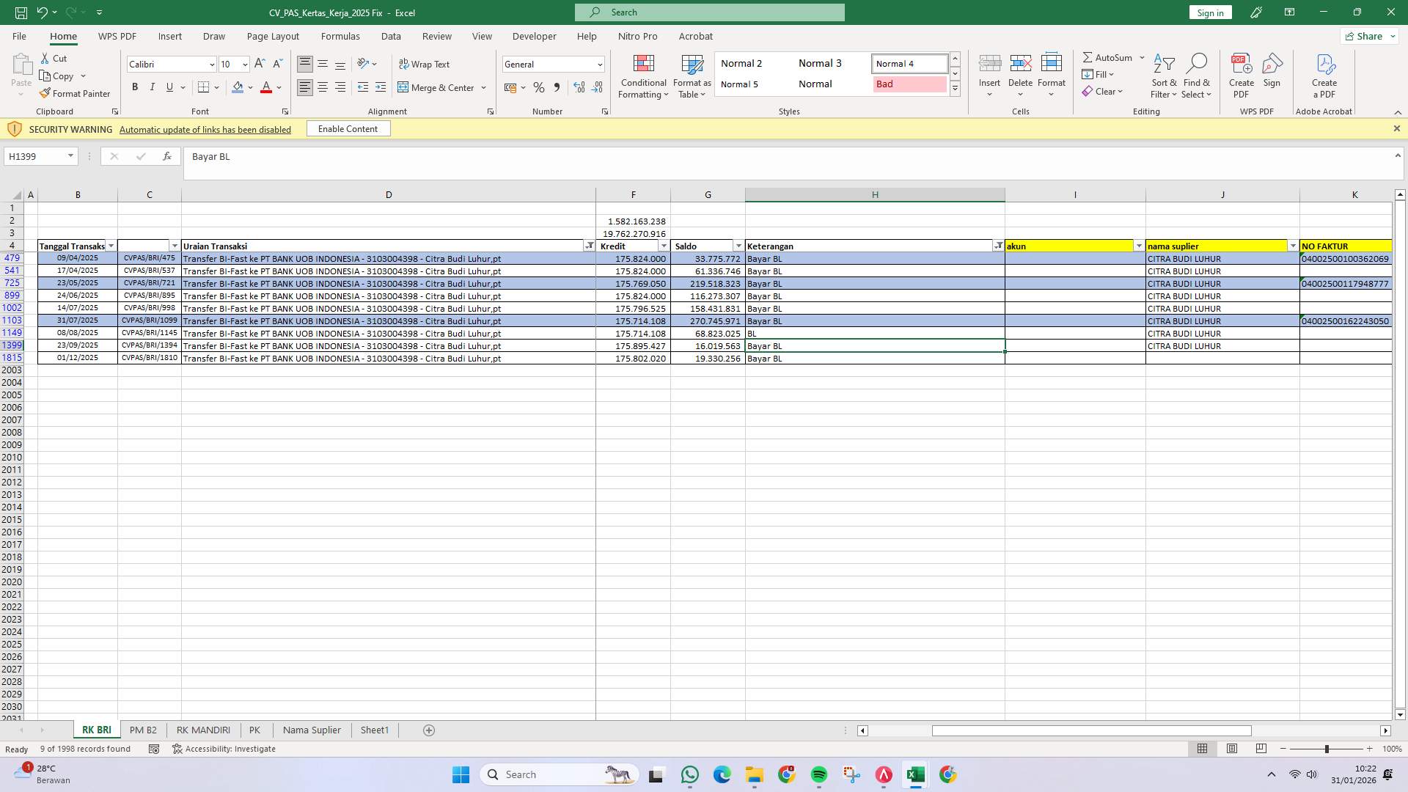Open the filter dropdown on Keterangan column
Viewport: 1408px width, 792px height.
click(998, 246)
